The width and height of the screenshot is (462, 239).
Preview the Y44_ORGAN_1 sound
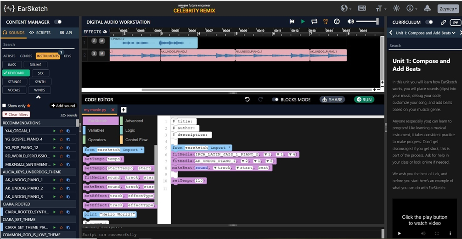pyautogui.click(x=54, y=131)
